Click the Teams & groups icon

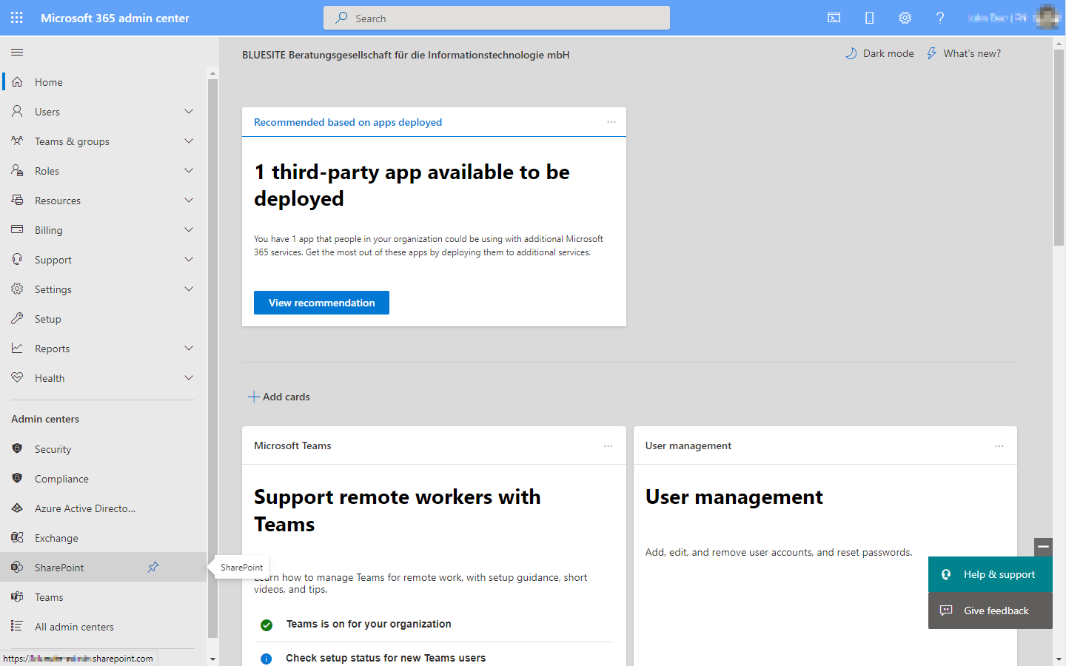point(17,141)
